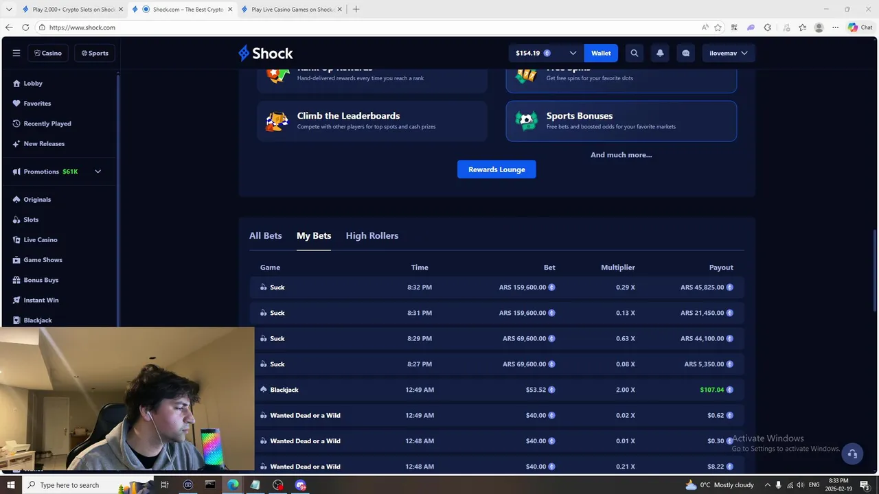The height and width of the screenshot is (494, 879).
Task: Open Edge browser from taskbar
Action: click(233, 485)
